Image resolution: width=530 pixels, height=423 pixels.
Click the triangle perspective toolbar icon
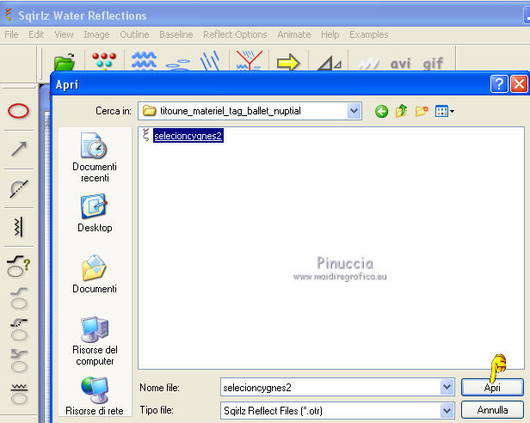(x=330, y=63)
